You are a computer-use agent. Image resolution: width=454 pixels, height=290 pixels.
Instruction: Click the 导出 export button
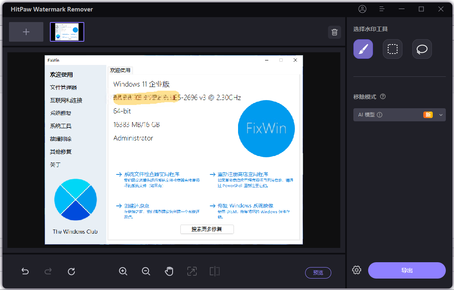coord(407,270)
